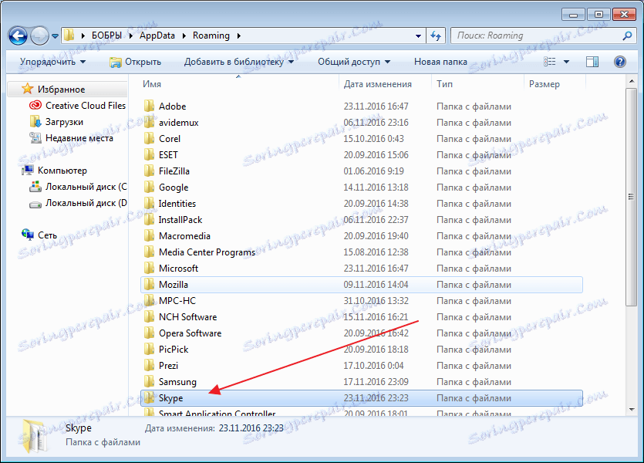This screenshot has width=644, height=463.
Task: Click the InstallPack folder icon
Action: pyautogui.click(x=149, y=219)
